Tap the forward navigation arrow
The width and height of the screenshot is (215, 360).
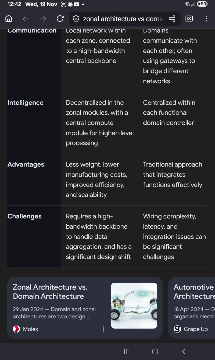click(43, 19)
